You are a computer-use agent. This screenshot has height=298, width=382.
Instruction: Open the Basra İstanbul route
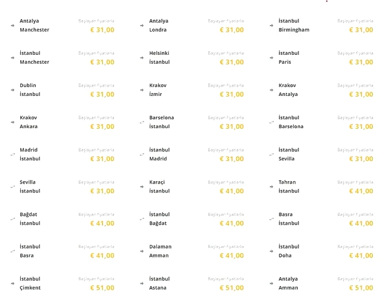[x=321, y=219]
